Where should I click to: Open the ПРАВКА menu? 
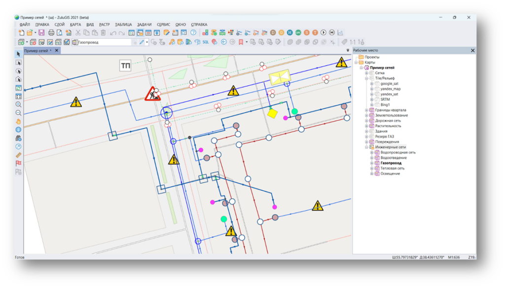[x=42, y=25]
